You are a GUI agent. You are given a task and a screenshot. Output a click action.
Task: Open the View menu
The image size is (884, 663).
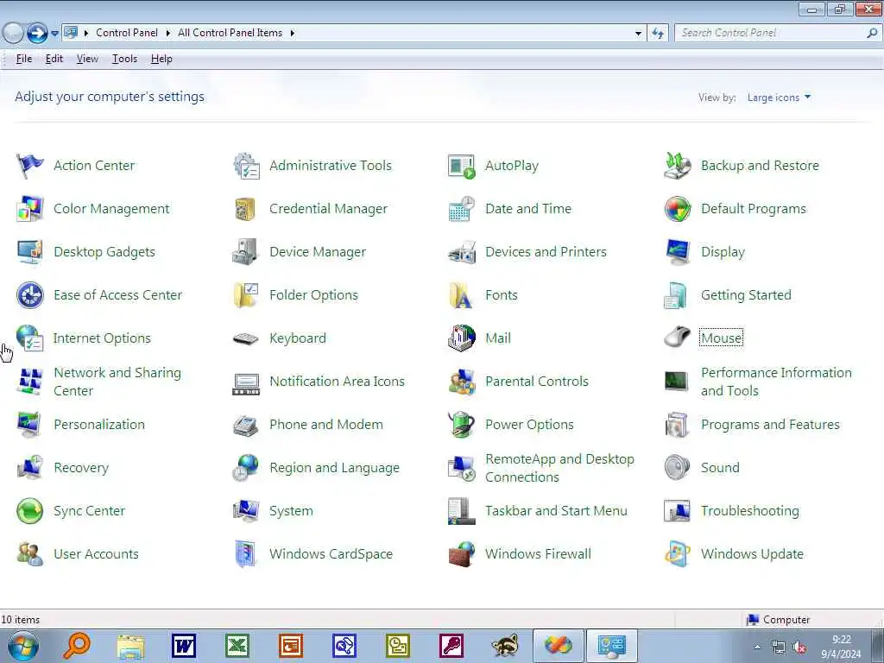pyautogui.click(x=87, y=59)
